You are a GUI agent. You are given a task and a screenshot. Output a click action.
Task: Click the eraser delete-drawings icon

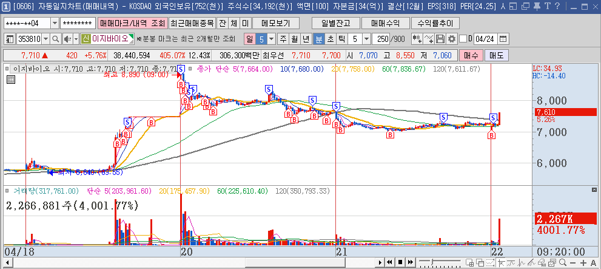(542, 262)
